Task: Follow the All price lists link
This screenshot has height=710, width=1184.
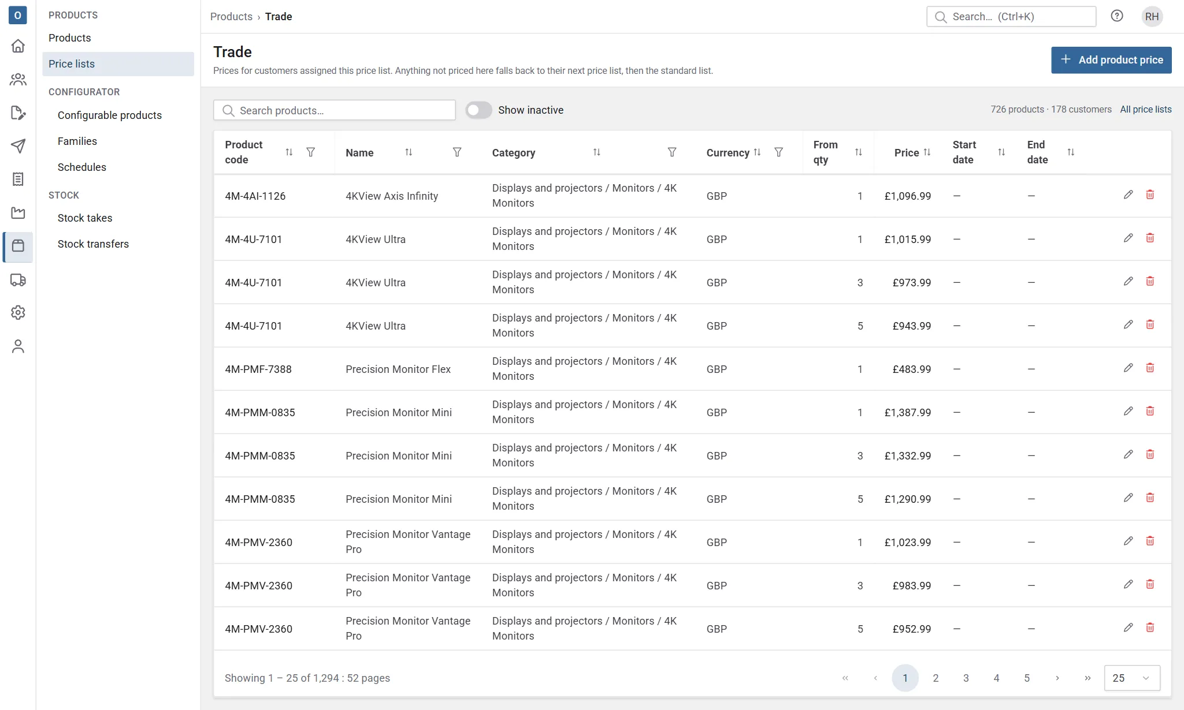Action: tap(1146, 110)
